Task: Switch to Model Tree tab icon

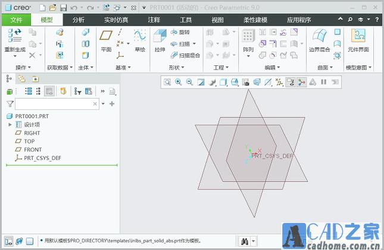Action: tap(9, 79)
